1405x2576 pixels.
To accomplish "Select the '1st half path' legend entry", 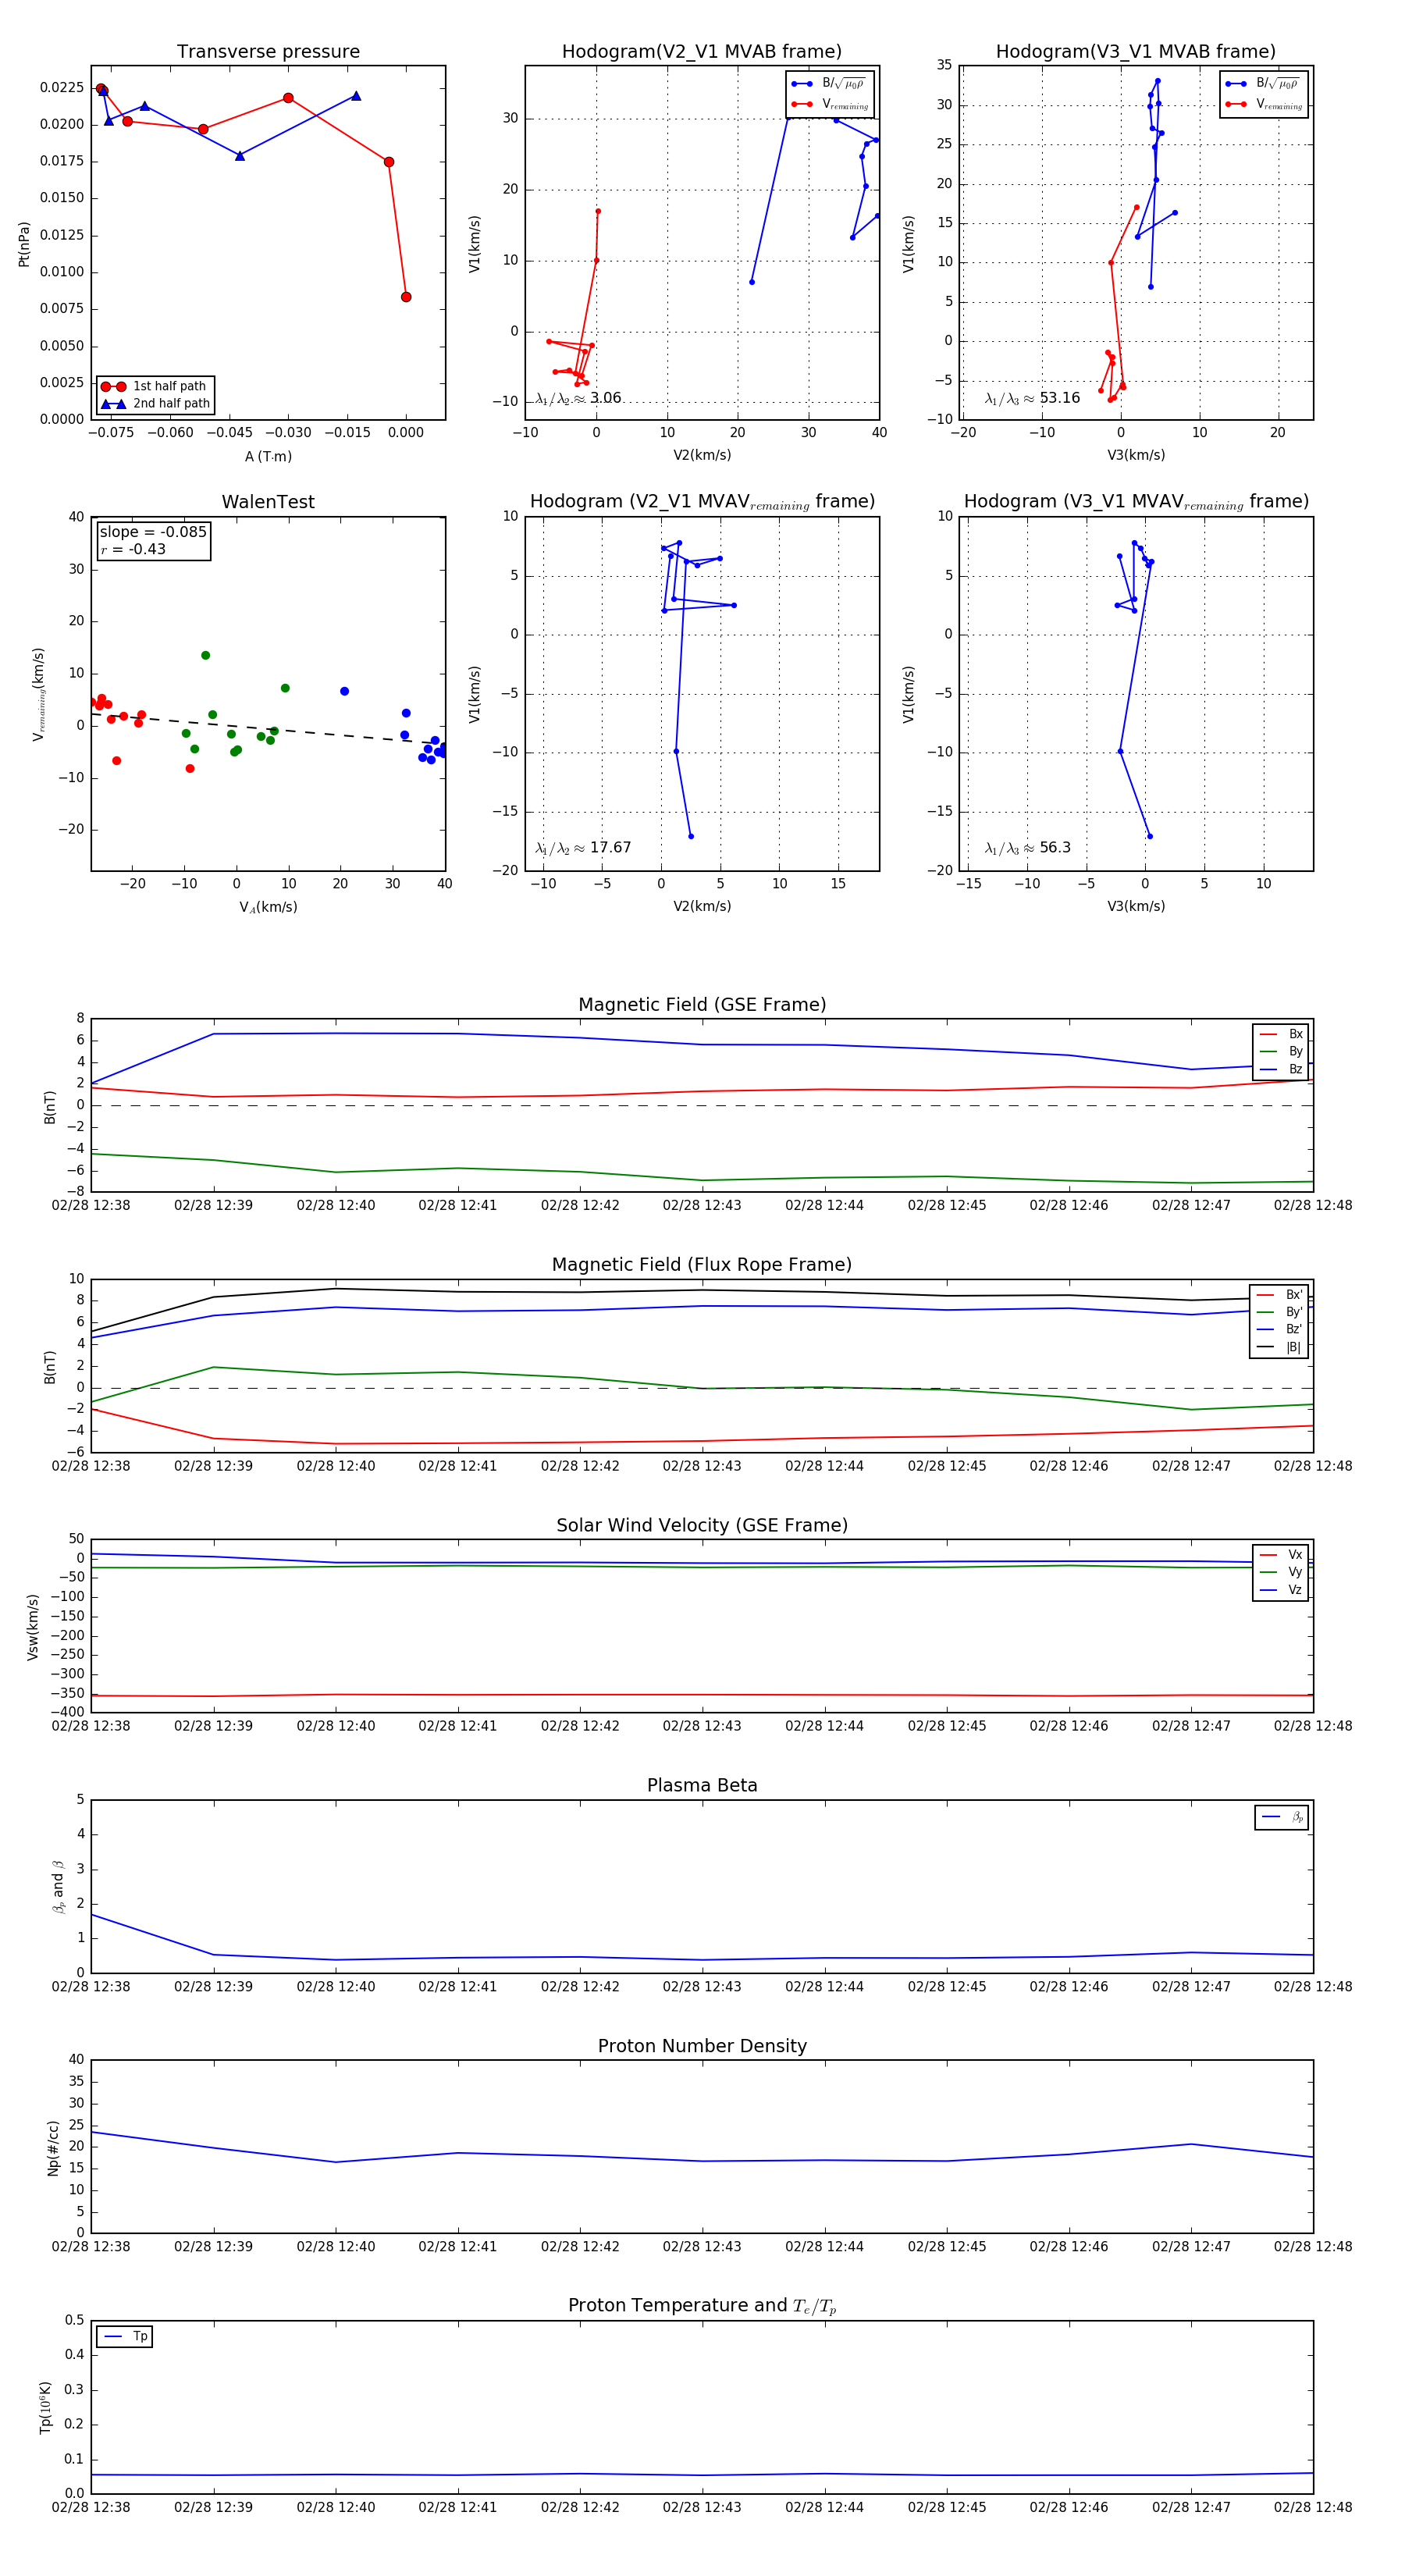I will pos(155,386).
